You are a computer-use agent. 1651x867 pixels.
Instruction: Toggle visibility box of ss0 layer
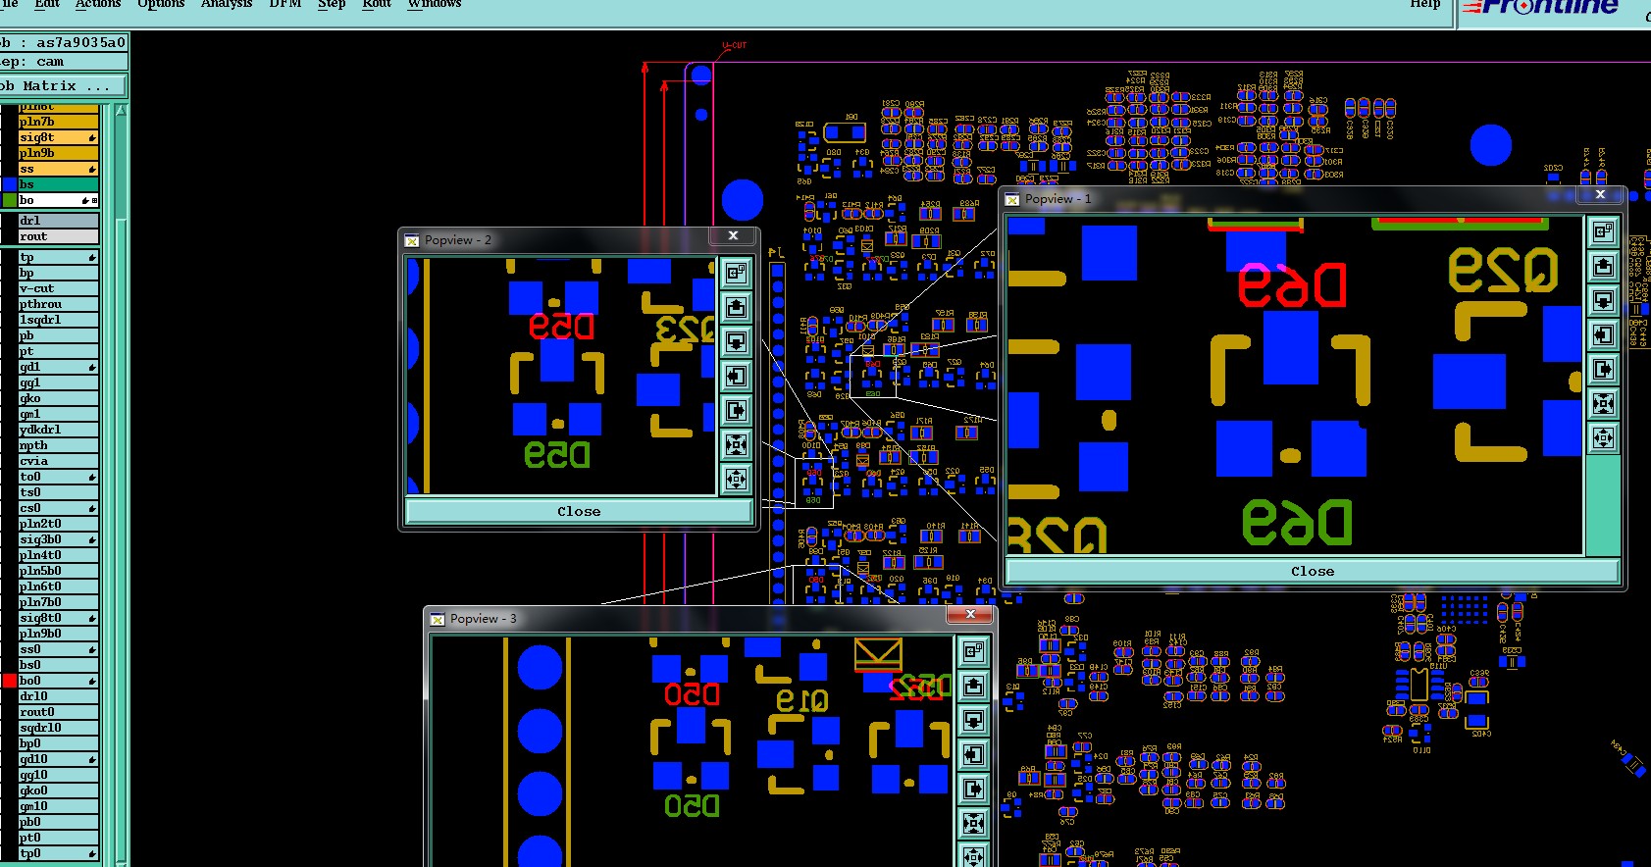(x=10, y=649)
